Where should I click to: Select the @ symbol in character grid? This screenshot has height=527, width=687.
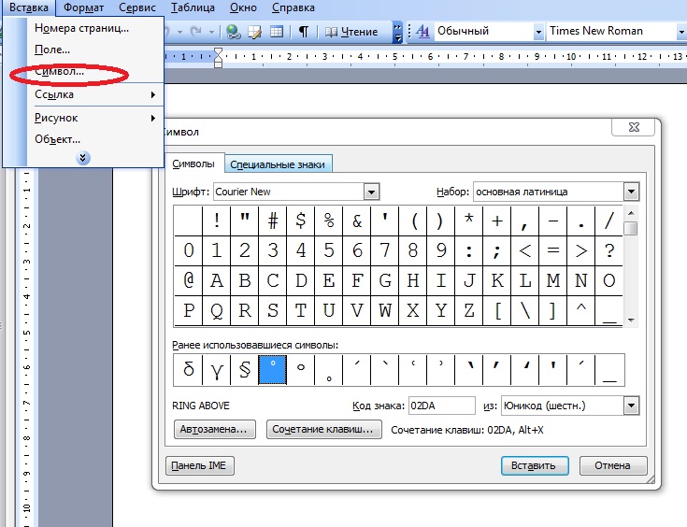[x=189, y=280]
